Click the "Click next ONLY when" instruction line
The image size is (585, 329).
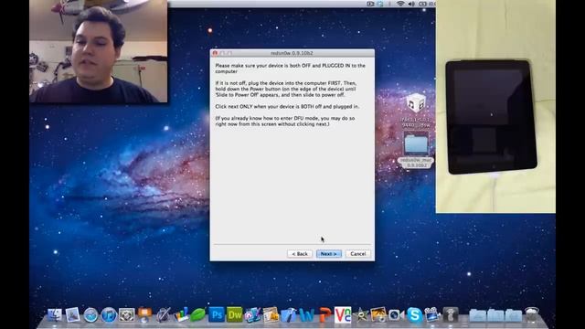point(287,107)
